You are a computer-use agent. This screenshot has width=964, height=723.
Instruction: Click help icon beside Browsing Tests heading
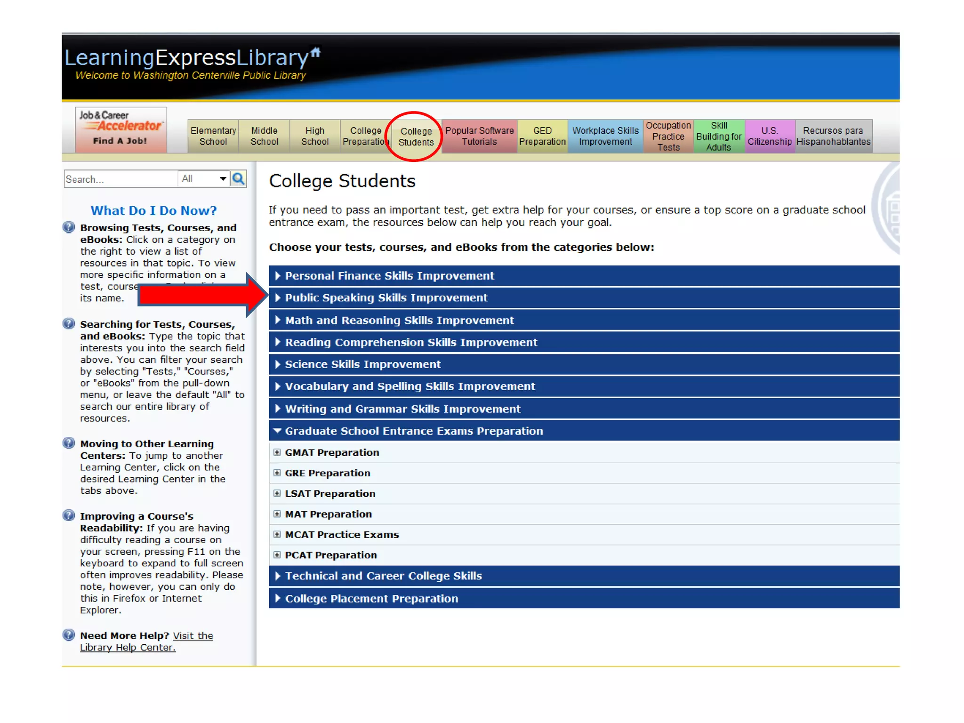[x=69, y=227]
